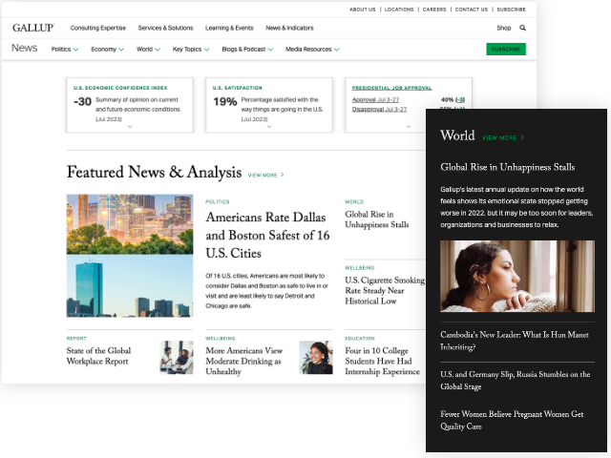
Task: Open the Gallup logo homepage
Action: (x=33, y=28)
